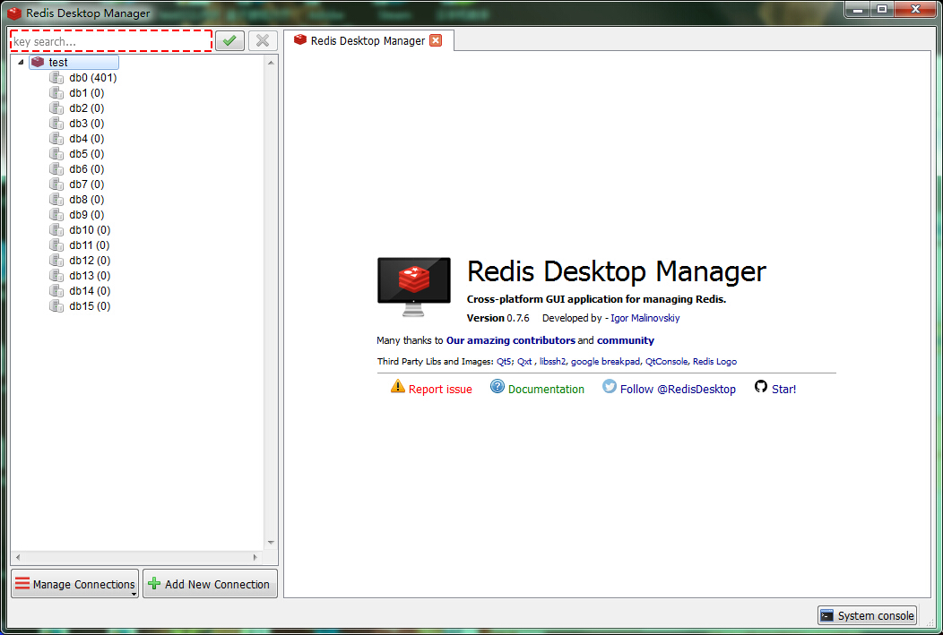Viewport: 943px width, 635px height.
Task: Click the database icon beside db12 (0)
Action: pyautogui.click(x=56, y=260)
